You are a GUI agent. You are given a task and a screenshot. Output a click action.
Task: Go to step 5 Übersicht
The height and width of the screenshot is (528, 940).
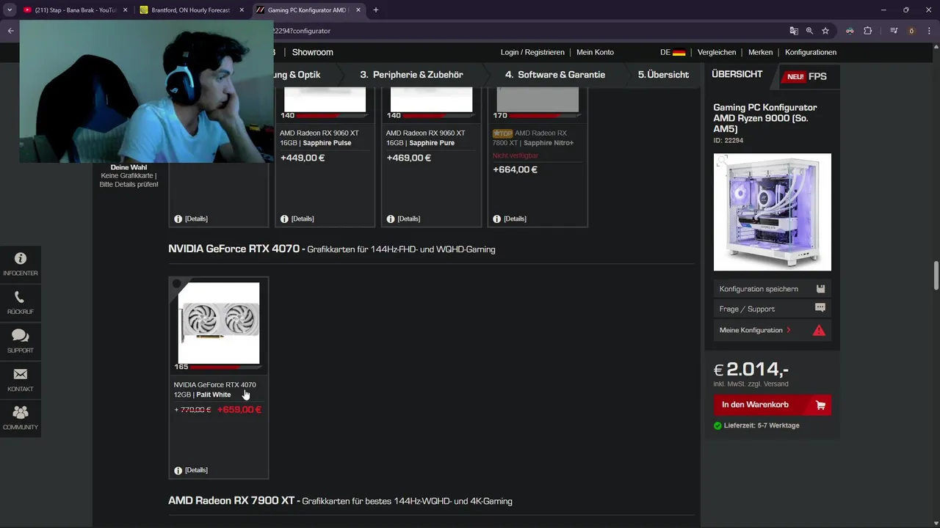(663, 75)
